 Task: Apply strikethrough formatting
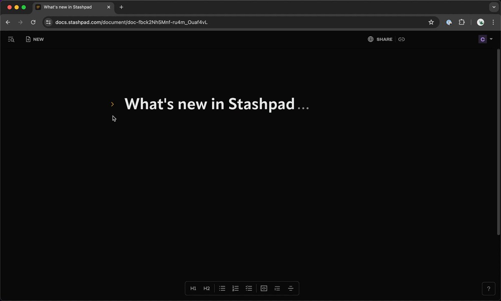tap(291, 288)
